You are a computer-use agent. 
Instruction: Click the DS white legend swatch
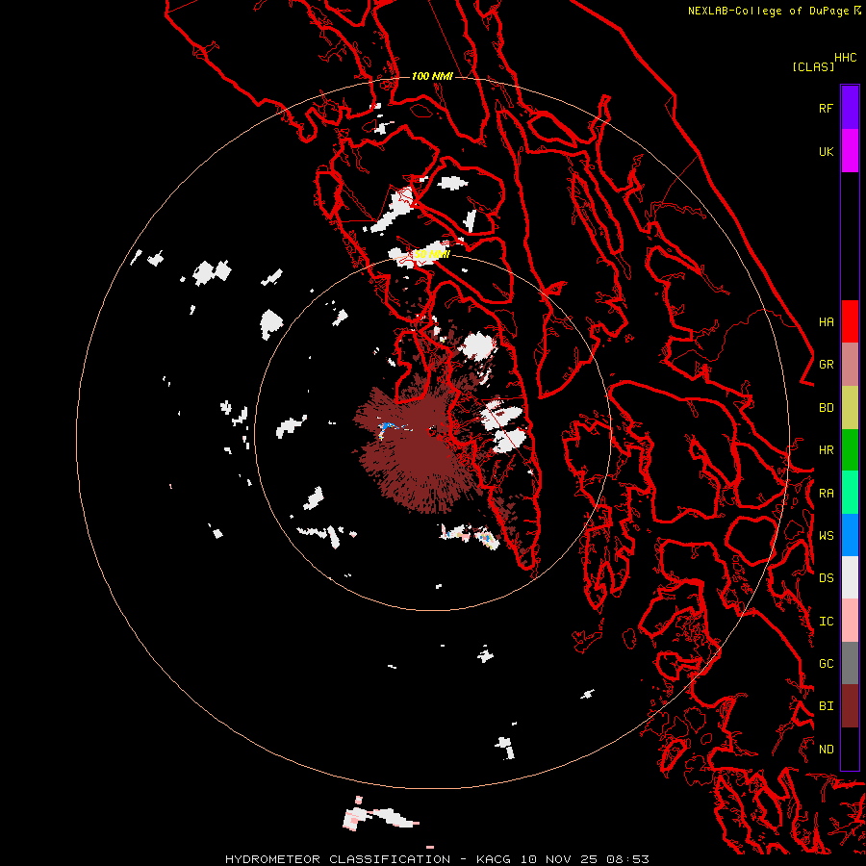click(x=850, y=577)
